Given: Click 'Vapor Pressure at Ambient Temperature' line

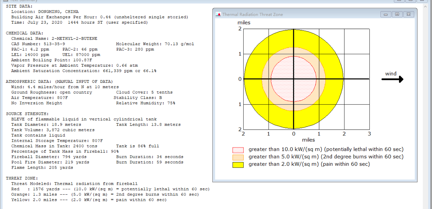Looking at the screenshot, I should pos(75,65).
